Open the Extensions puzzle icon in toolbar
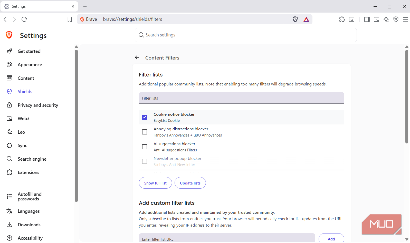 tap(342, 19)
